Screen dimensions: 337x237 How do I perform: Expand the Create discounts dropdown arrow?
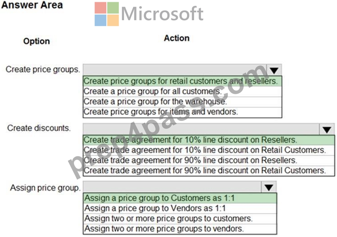click(327, 129)
